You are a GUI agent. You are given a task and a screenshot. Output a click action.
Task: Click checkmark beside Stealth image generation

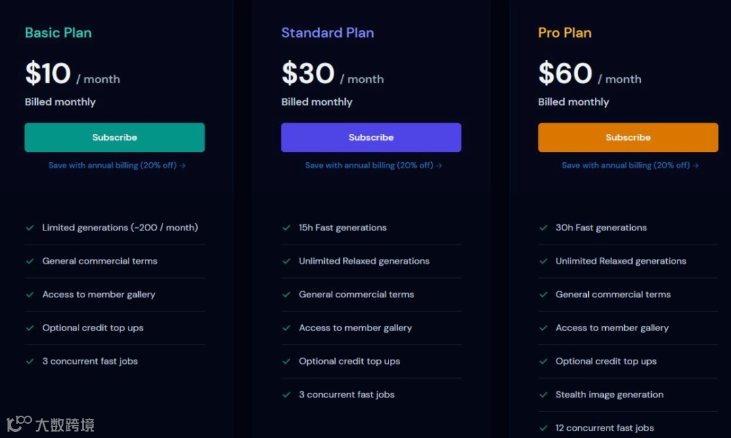point(543,395)
